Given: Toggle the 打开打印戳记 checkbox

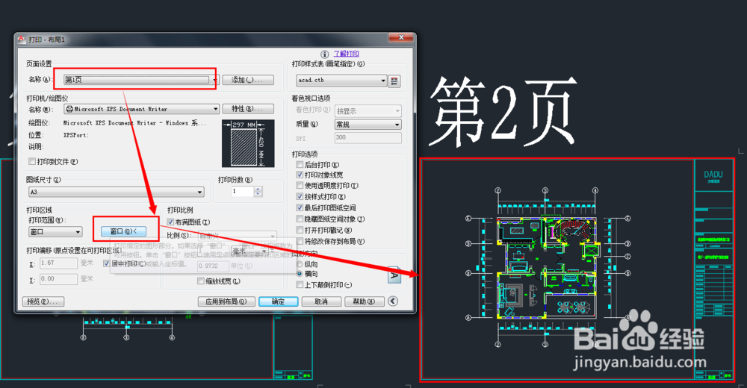Looking at the screenshot, I should [300, 231].
